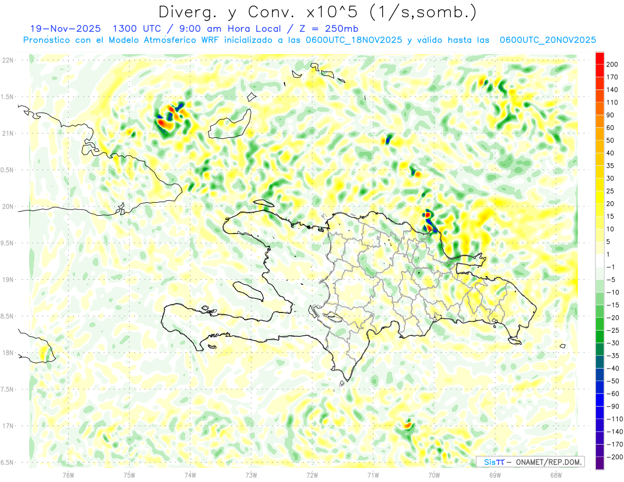The image size is (624, 482).
Task: Click the 73W longitude label
Action: coord(251,475)
